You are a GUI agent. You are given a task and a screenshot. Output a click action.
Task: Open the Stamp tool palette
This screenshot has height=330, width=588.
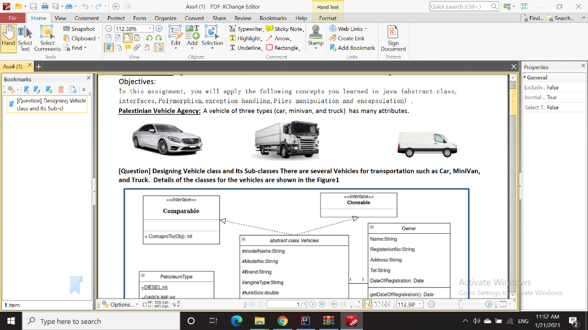(x=315, y=36)
